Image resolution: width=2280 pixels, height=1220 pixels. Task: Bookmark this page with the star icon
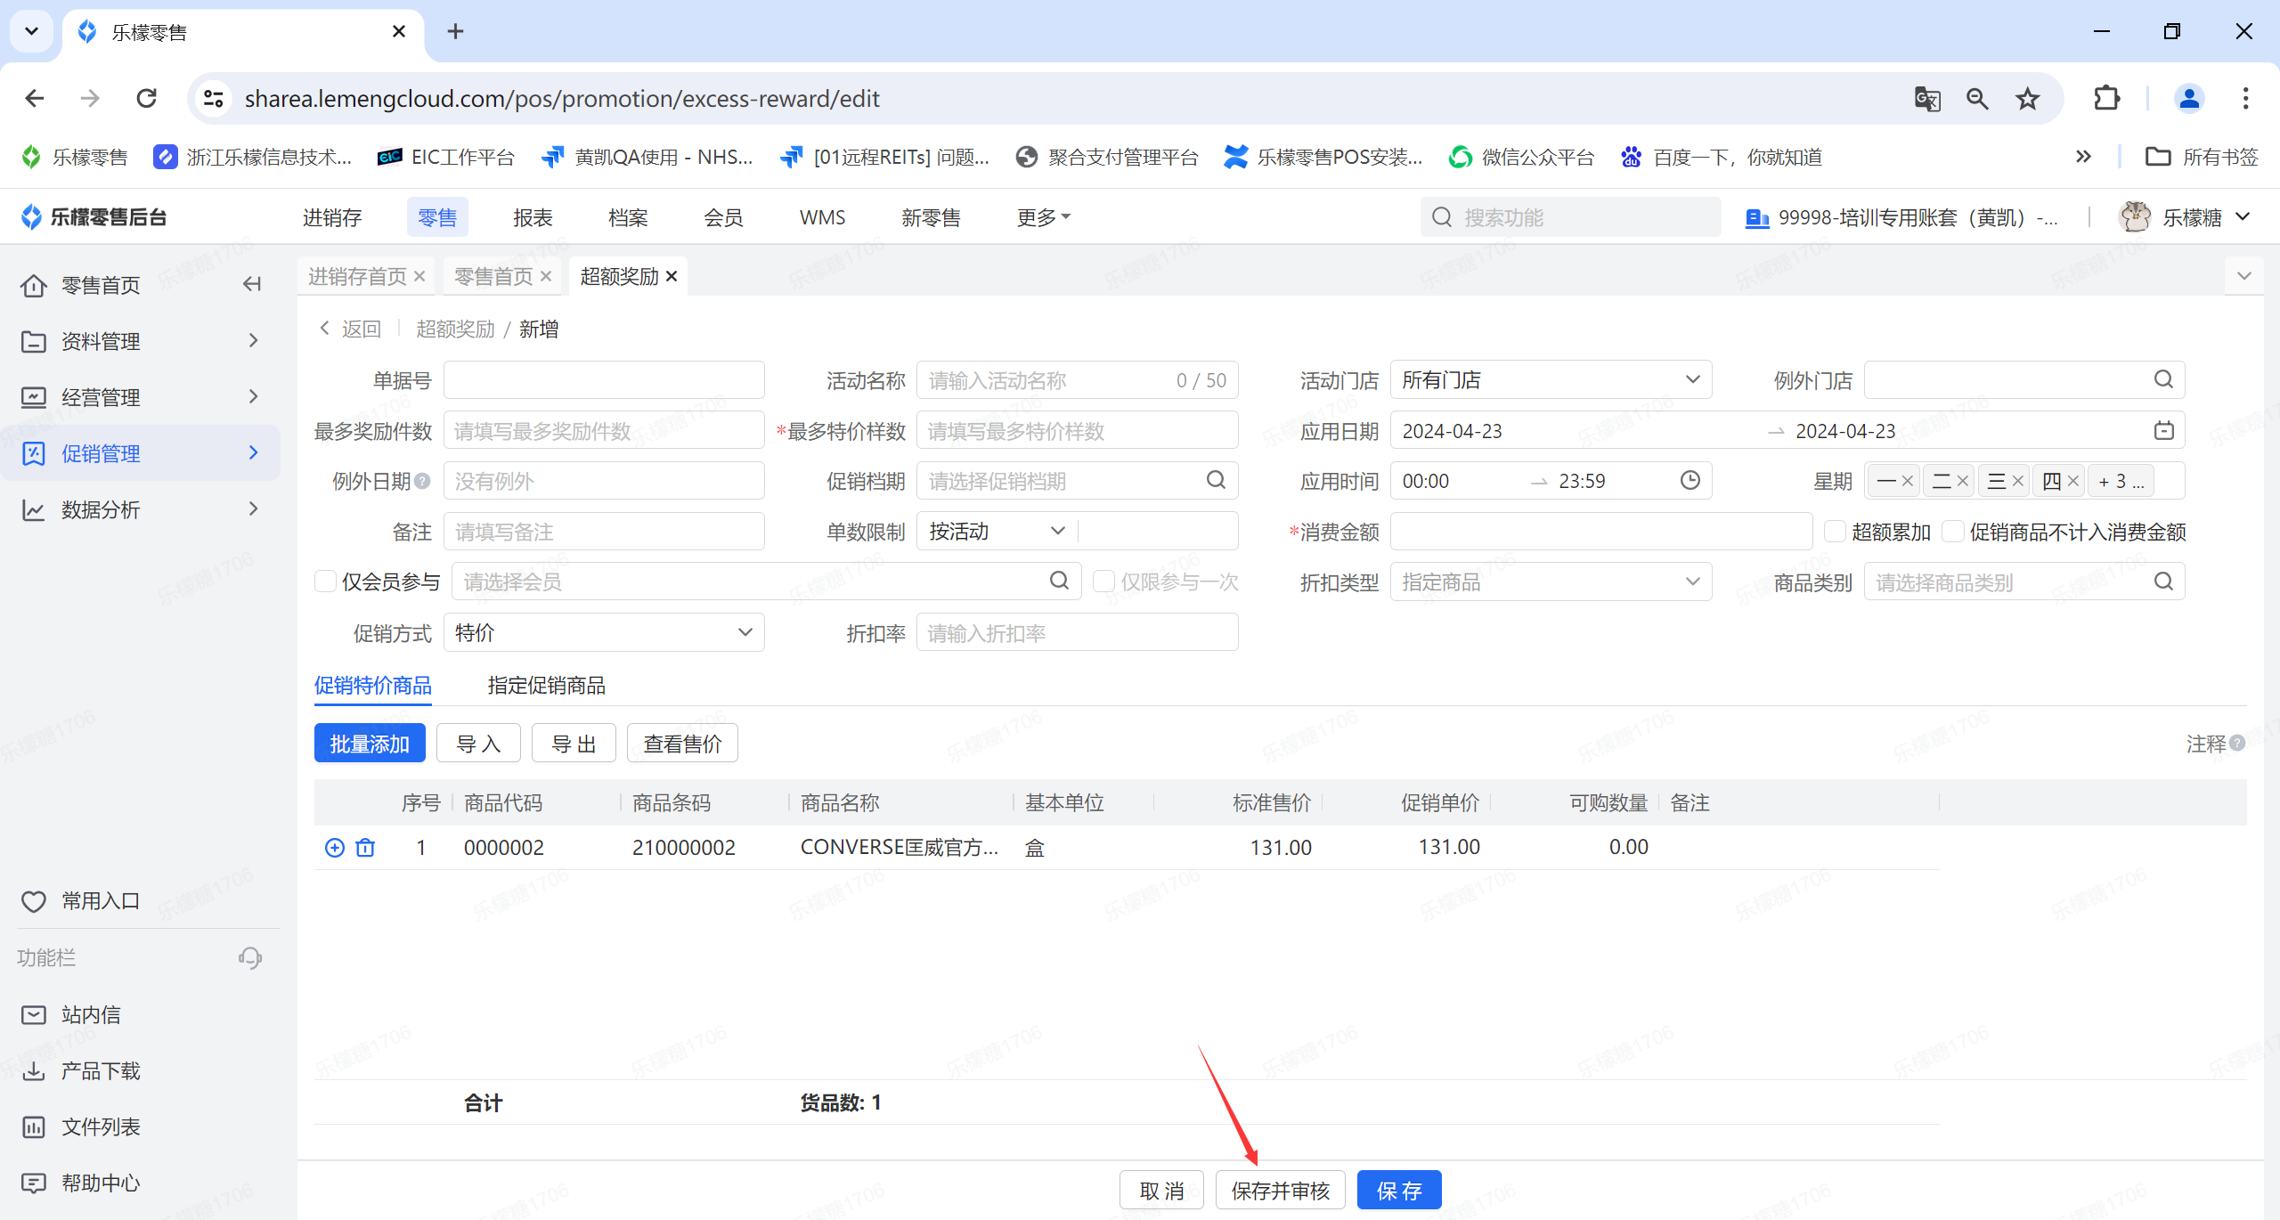click(2028, 99)
